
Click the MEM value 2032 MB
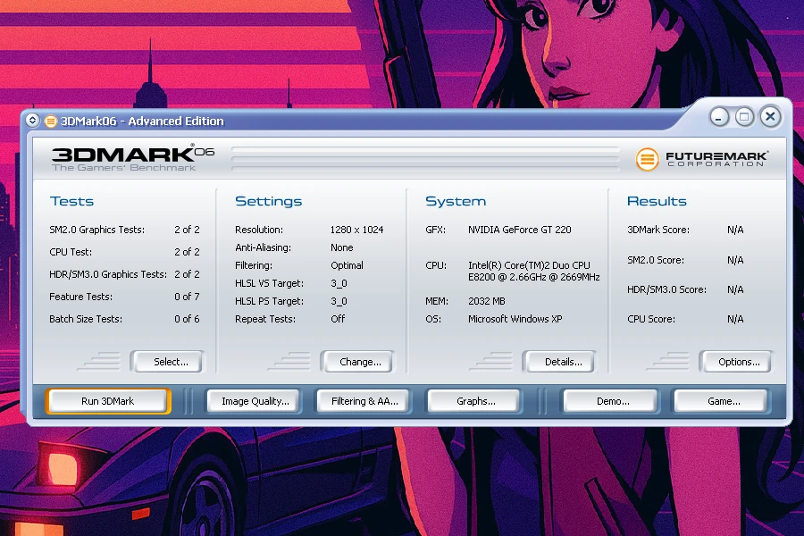click(x=487, y=301)
